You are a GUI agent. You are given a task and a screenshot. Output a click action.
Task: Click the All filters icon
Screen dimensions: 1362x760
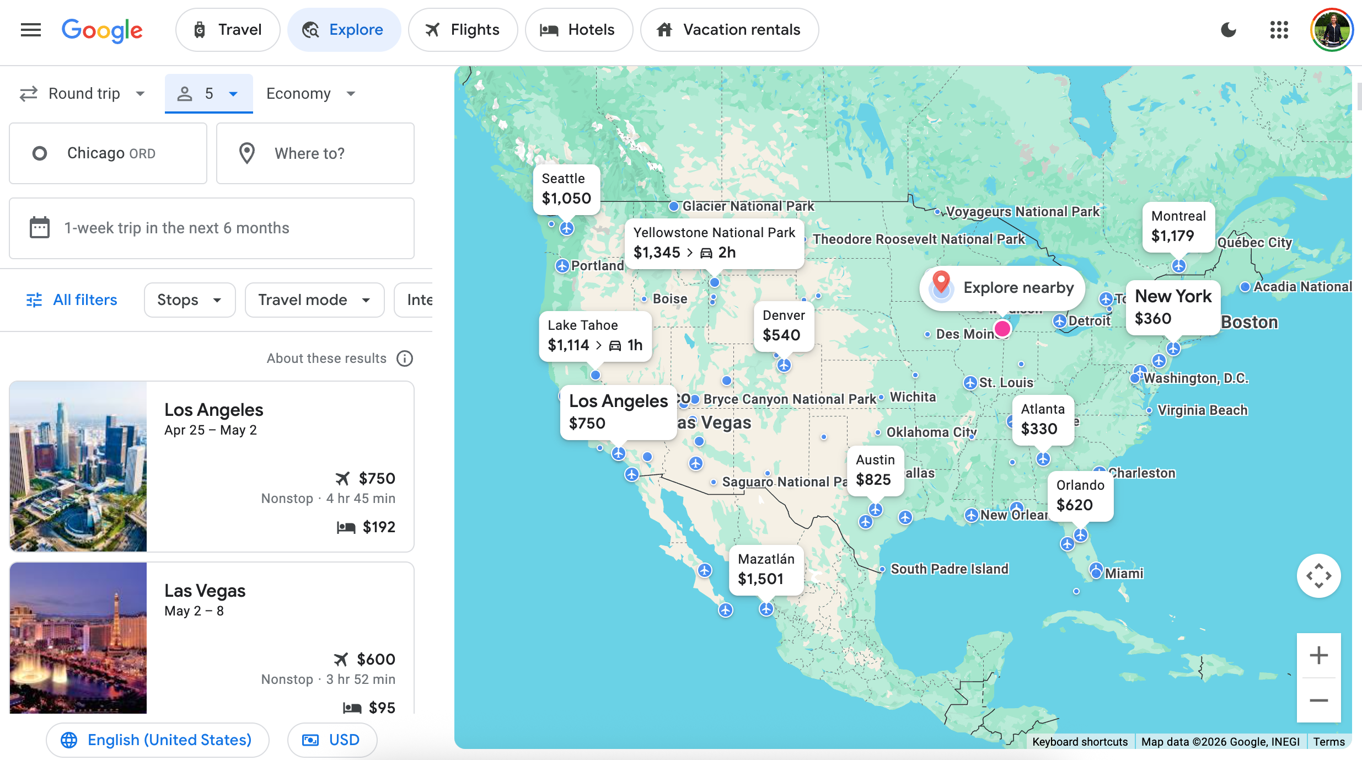(34, 300)
